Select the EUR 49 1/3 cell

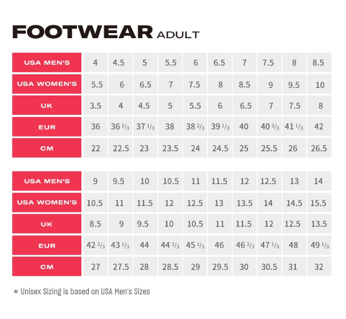click(319, 246)
